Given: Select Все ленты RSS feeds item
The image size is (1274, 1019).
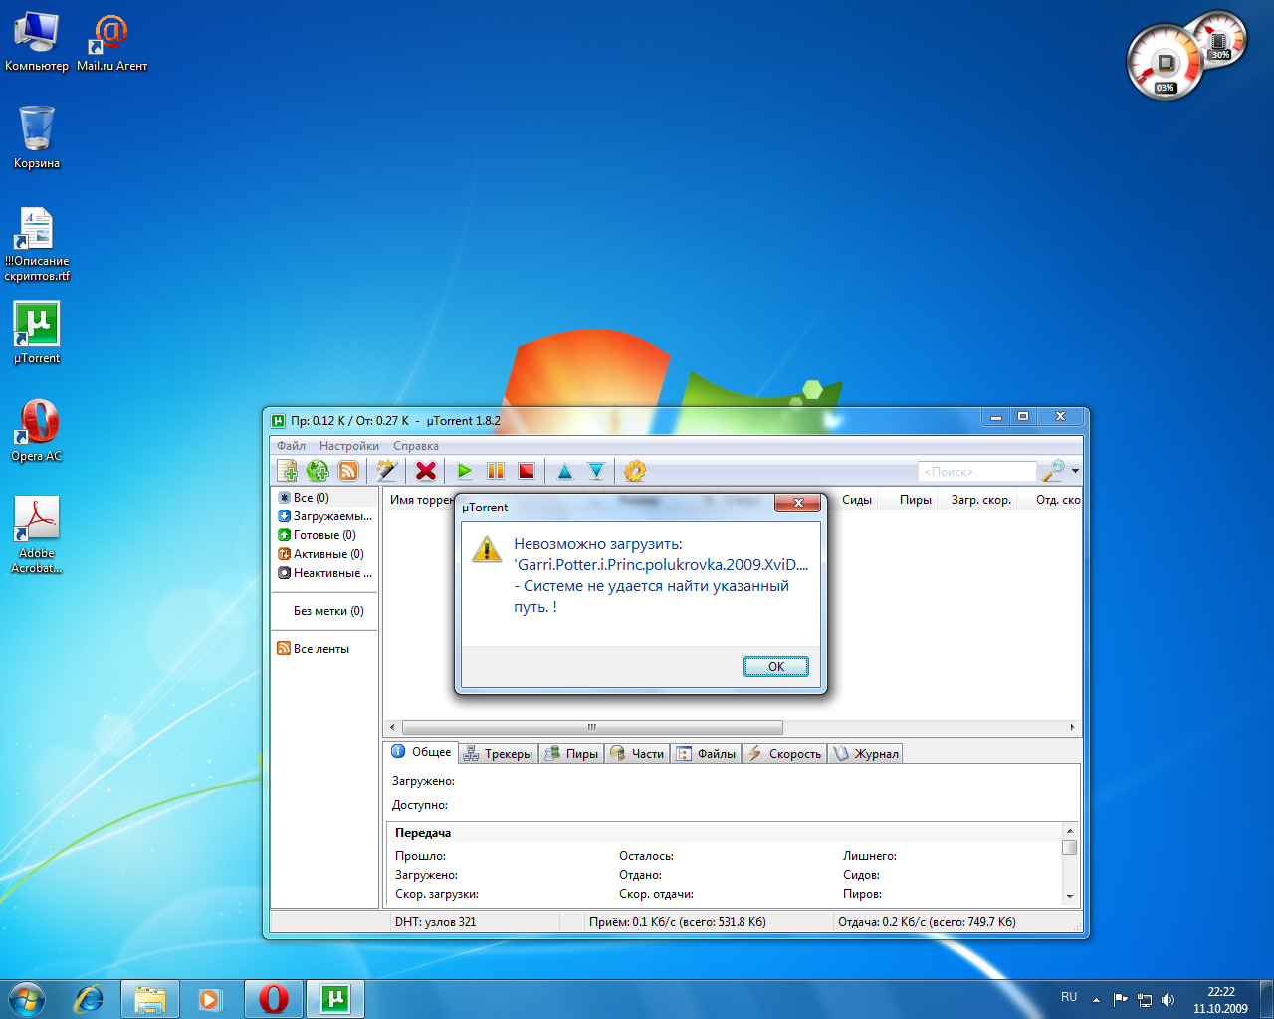Looking at the screenshot, I should pos(324,649).
